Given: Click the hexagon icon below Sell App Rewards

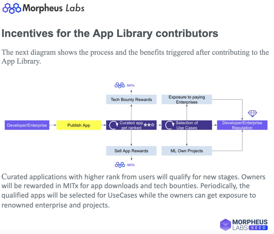Looking at the screenshot, I should click(120, 165).
